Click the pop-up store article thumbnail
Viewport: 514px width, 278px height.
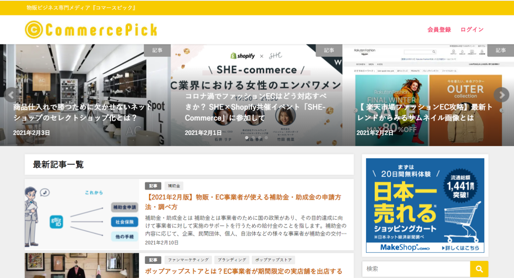pos(82,266)
